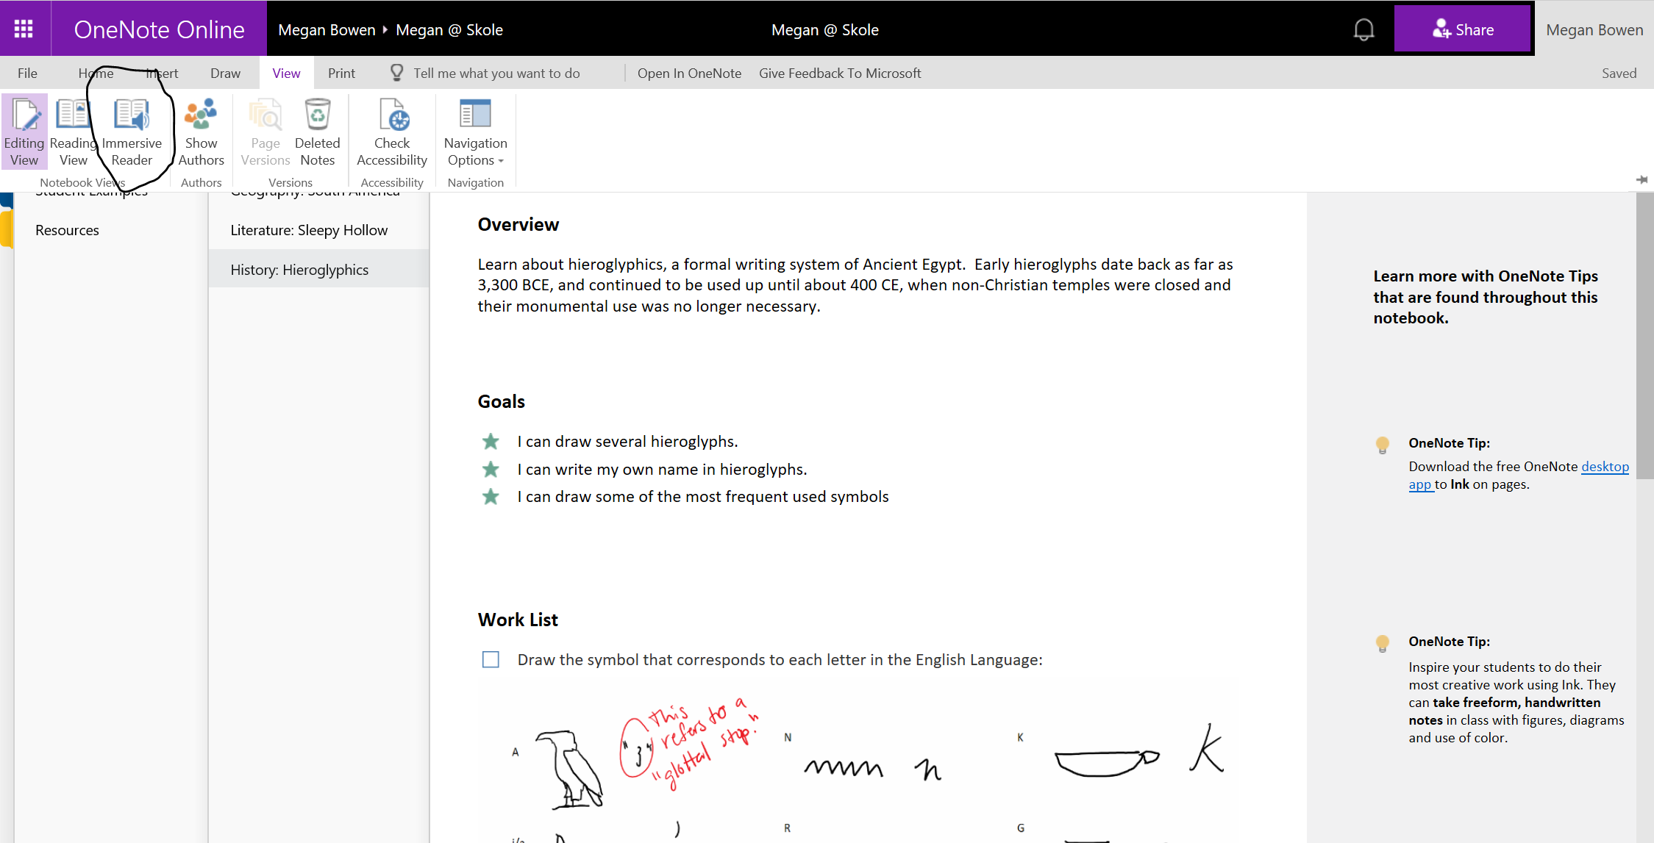Open the Insert tab
This screenshot has height=843, width=1654.
tap(162, 73)
